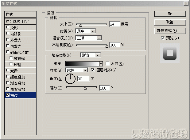Open the 样式 dropdown showing 线性
This screenshot has width=190, height=140.
tap(76, 70)
